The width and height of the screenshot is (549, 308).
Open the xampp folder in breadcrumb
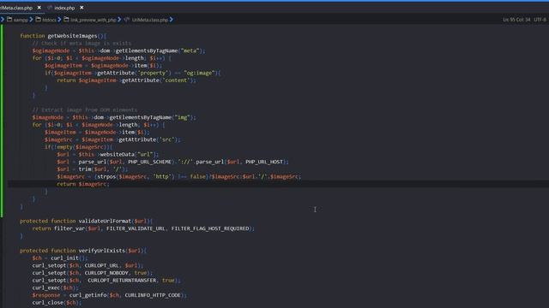[x=21, y=20]
